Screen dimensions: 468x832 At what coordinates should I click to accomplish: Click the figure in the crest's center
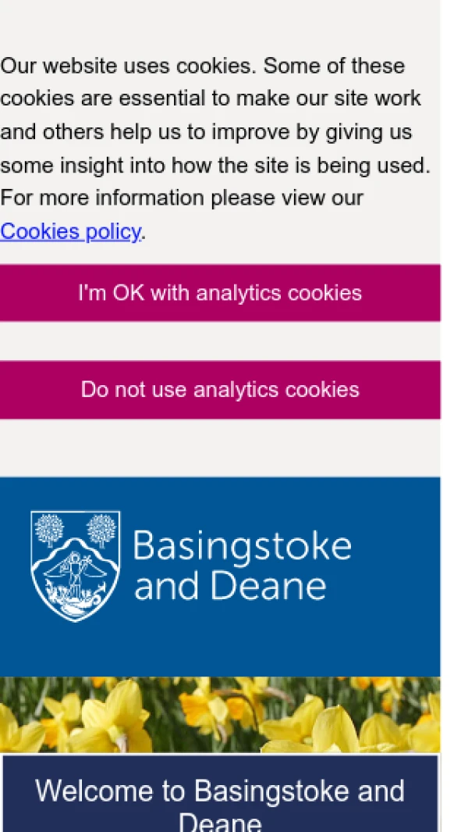click(75, 570)
